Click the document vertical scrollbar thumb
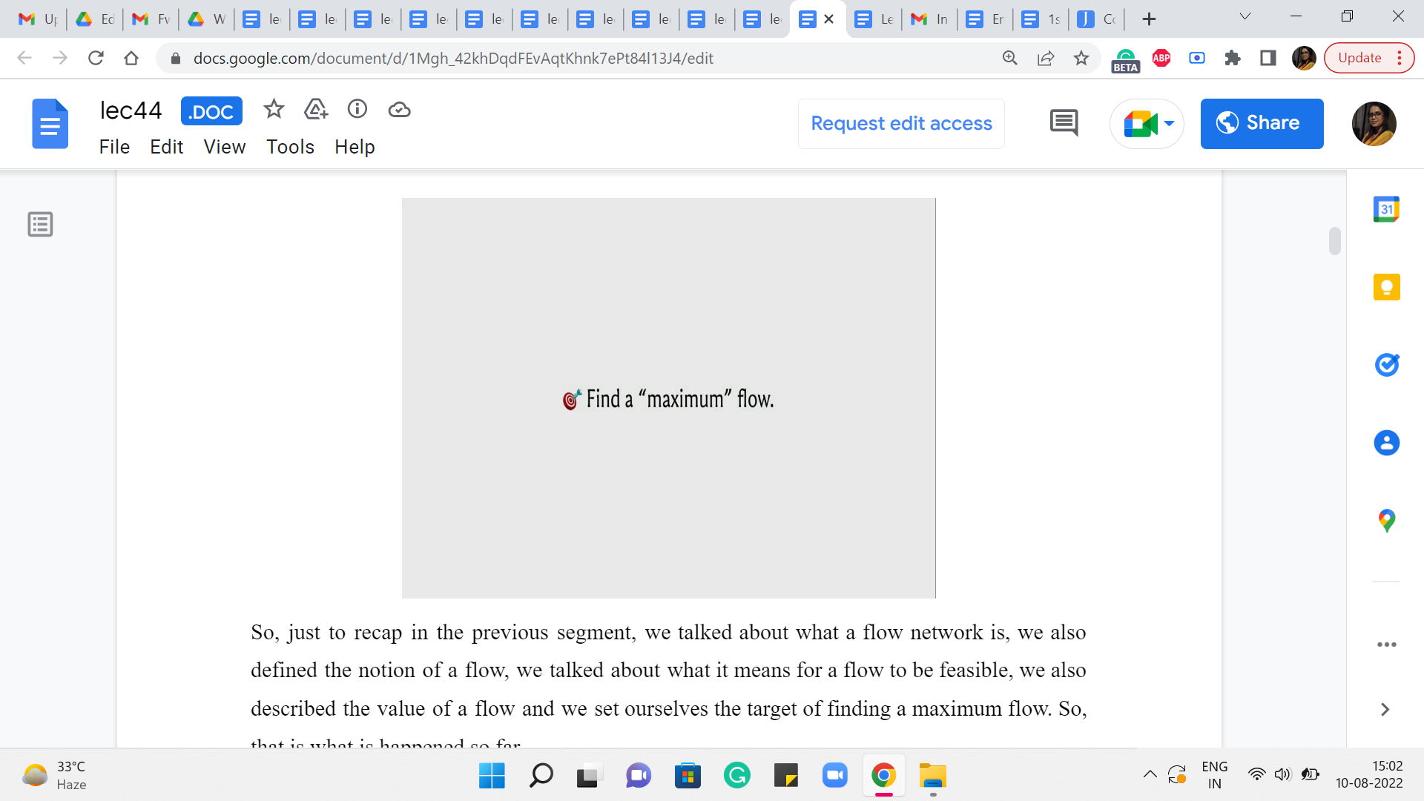This screenshot has width=1424, height=801. (x=1335, y=241)
